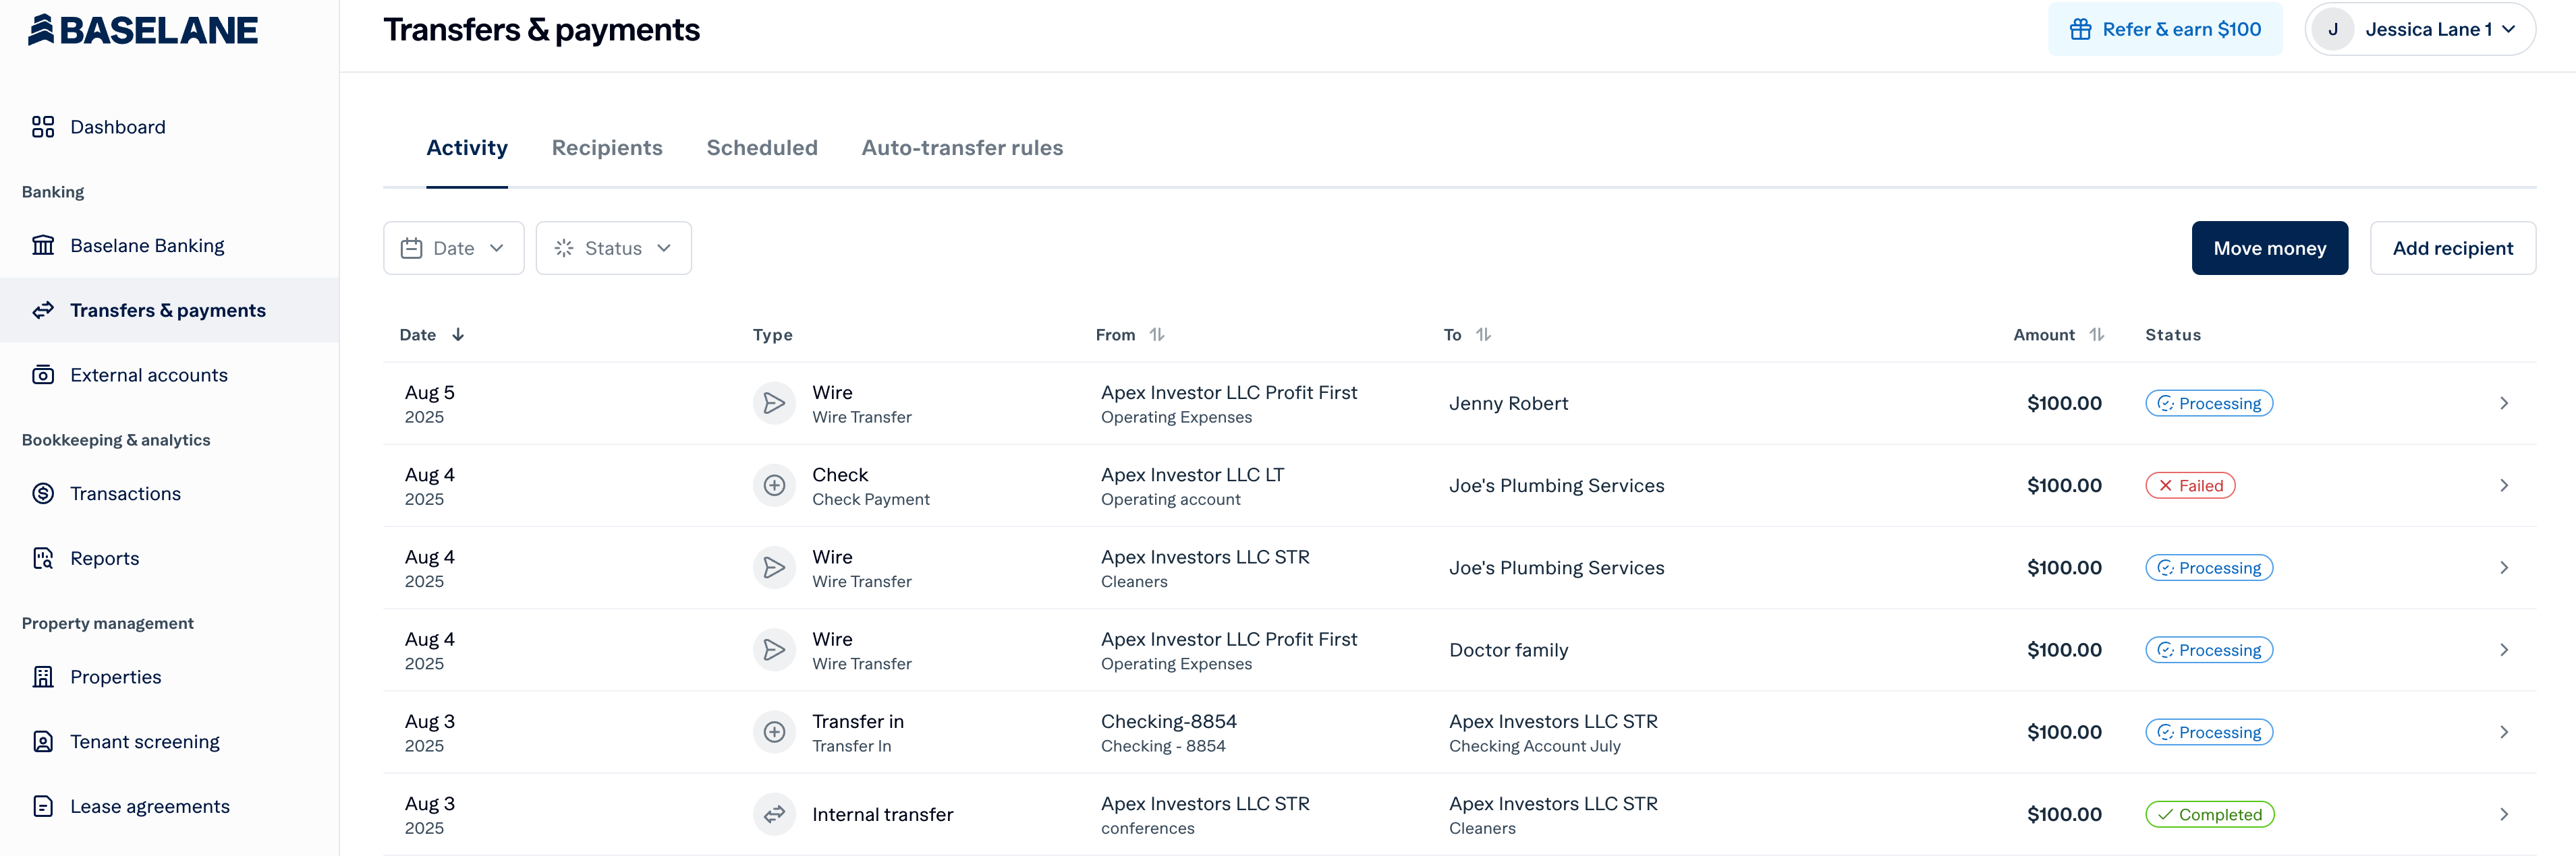The width and height of the screenshot is (2576, 856).
Task: Click the Transfers & payments arrows icon
Action: click(x=43, y=311)
